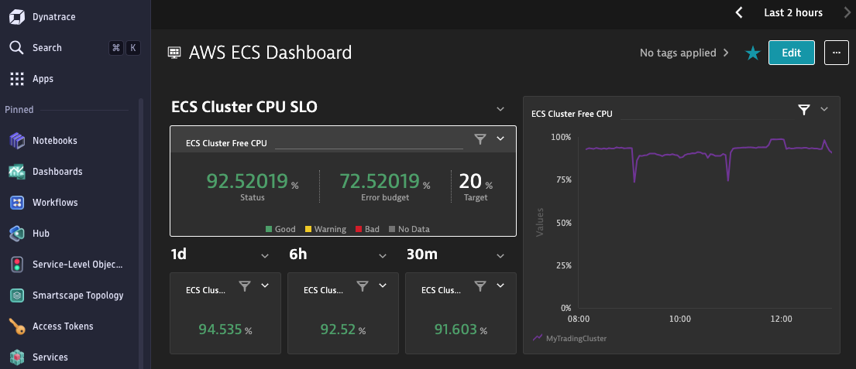Collapse the 1d section chevron
856x369 pixels.
pyautogui.click(x=265, y=256)
